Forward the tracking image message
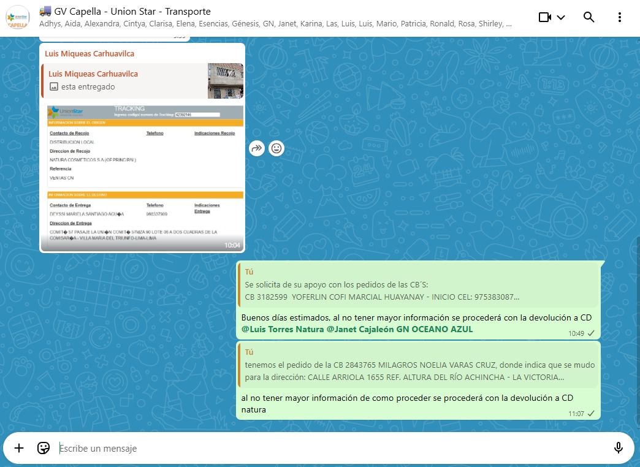Screen dimensions: 640x467 (x=257, y=148)
